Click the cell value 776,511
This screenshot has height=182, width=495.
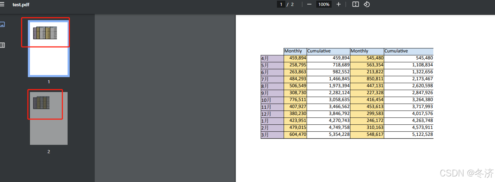[x=297, y=100]
